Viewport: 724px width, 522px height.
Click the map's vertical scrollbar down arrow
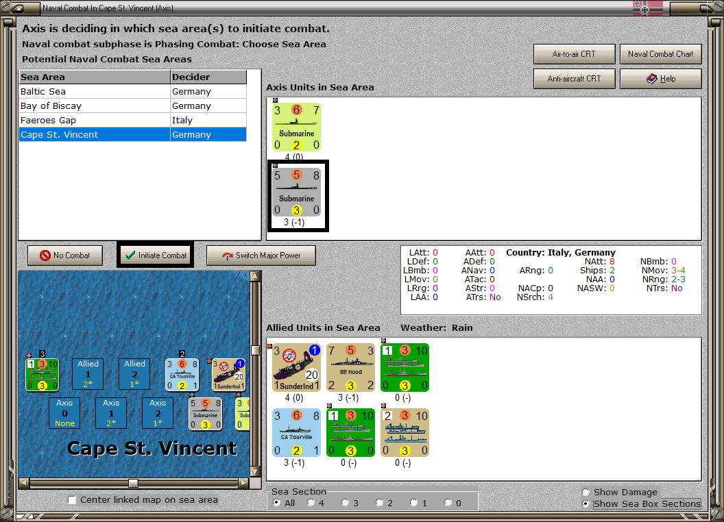pos(255,472)
